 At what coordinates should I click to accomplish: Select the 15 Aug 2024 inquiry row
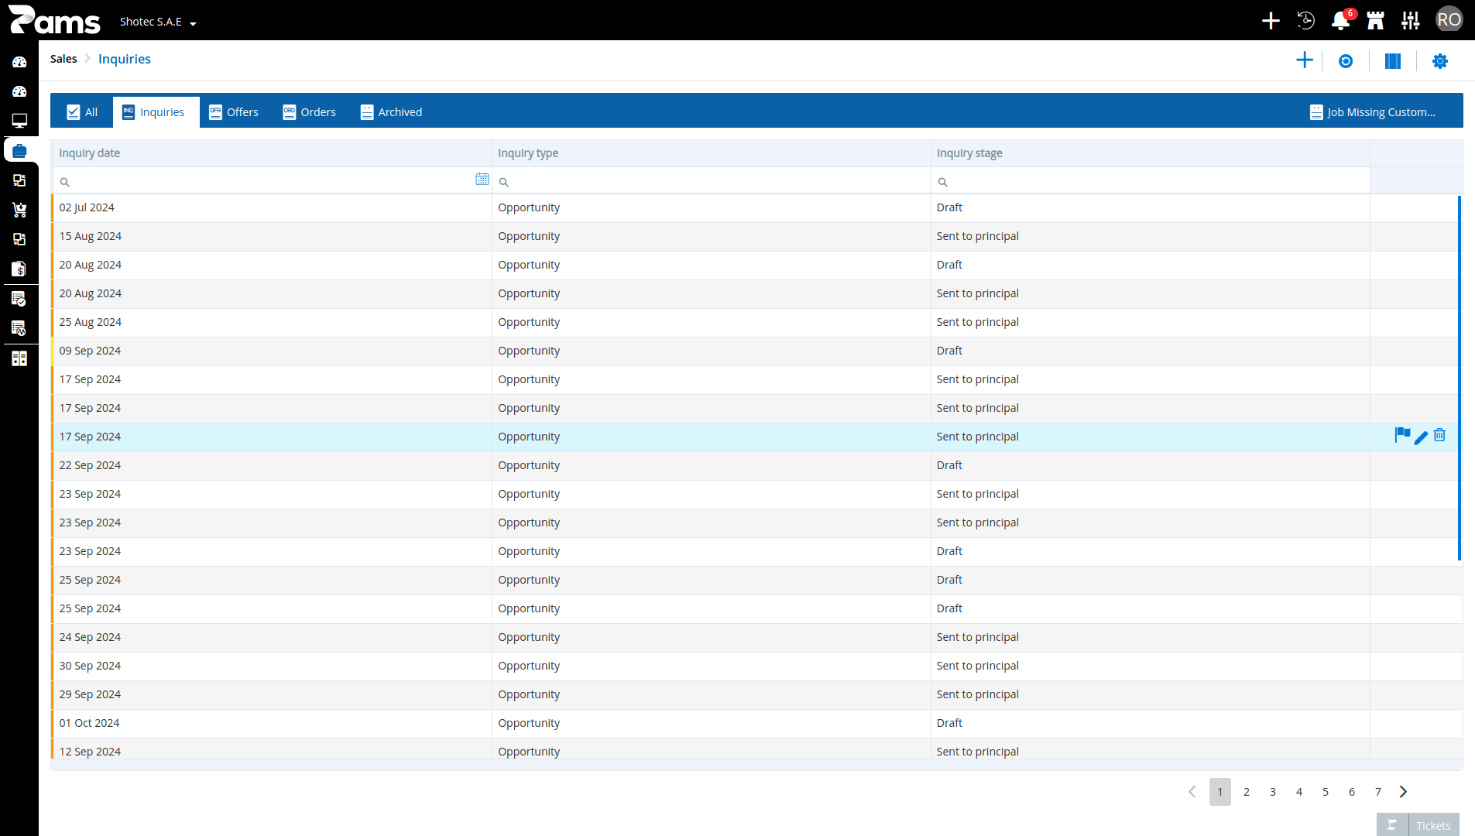[756, 236]
